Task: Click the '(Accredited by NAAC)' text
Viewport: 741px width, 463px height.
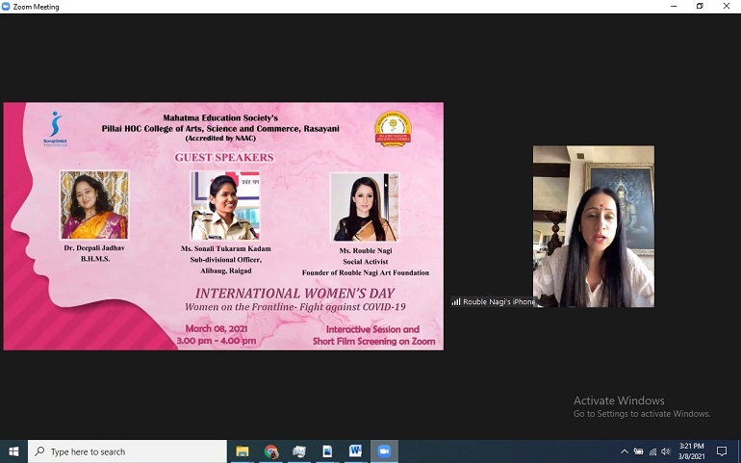Action: [220, 139]
